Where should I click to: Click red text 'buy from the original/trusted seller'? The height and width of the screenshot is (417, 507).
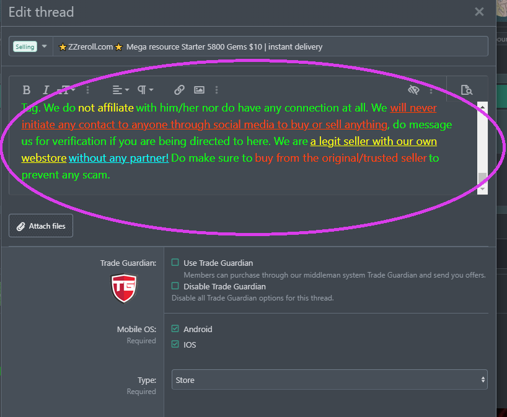(x=341, y=158)
